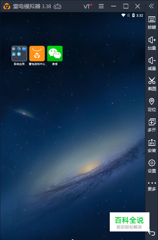Open the WeChat app
The width and height of the screenshot is (158, 240).
pos(55,54)
